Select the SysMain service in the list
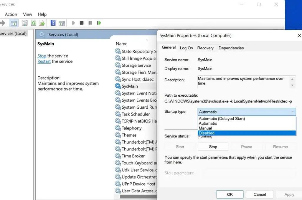 click(x=130, y=86)
